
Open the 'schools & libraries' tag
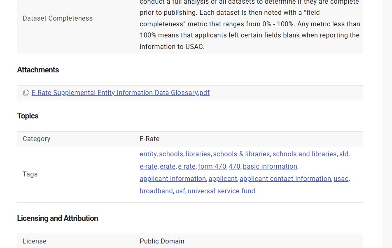click(x=241, y=154)
